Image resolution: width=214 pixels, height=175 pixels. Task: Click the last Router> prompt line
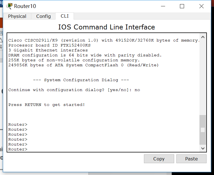pos(18,149)
